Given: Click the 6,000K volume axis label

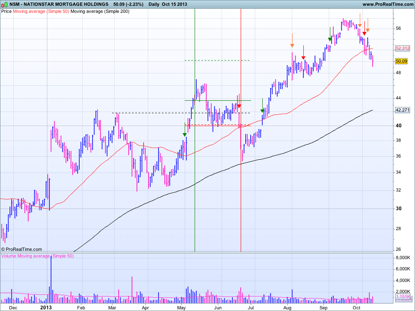Looking at the screenshot, I should coord(404,269).
